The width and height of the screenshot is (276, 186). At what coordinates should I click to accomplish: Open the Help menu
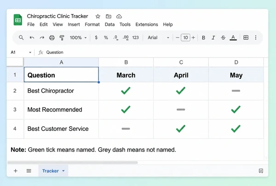point(168,24)
